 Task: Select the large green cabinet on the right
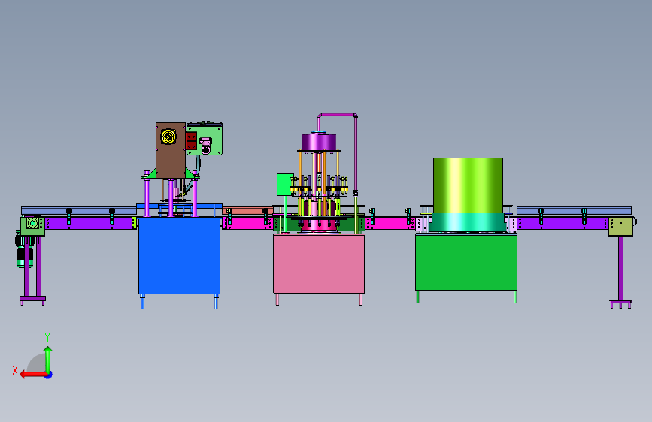466,261
